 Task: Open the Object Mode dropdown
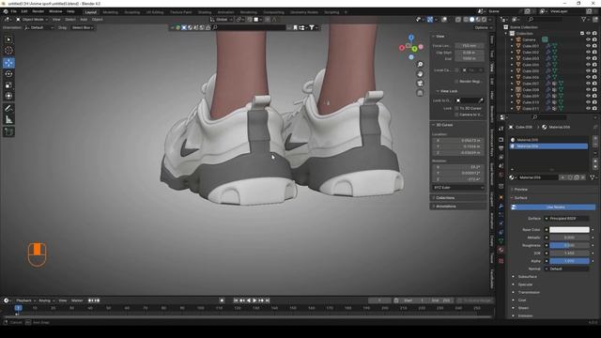pyautogui.click(x=32, y=20)
